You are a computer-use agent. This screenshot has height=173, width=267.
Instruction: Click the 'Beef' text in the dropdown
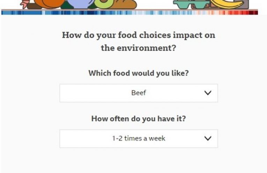(139, 93)
